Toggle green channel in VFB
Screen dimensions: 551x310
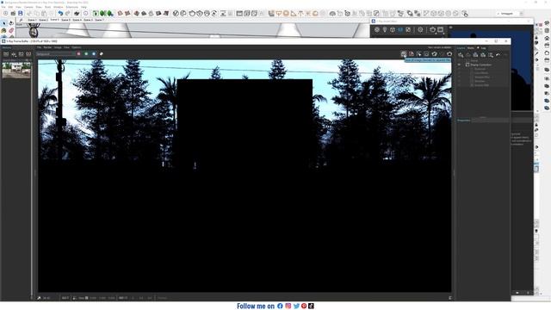click(x=86, y=53)
